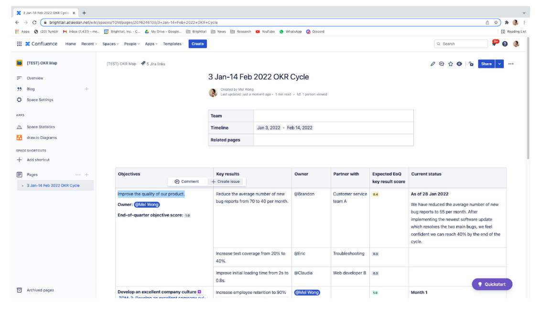The height and width of the screenshot is (311, 540).
Task: Expand the People dropdown menu
Action: click(132, 44)
